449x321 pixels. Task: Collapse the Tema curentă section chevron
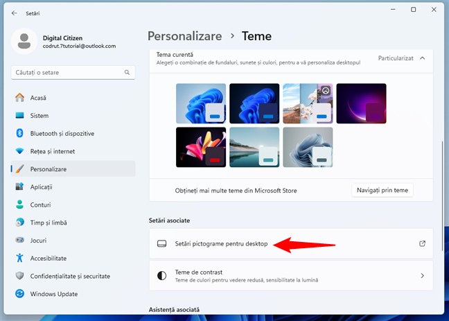tap(423, 58)
